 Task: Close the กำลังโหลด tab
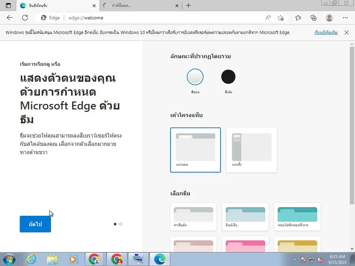click(177, 6)
